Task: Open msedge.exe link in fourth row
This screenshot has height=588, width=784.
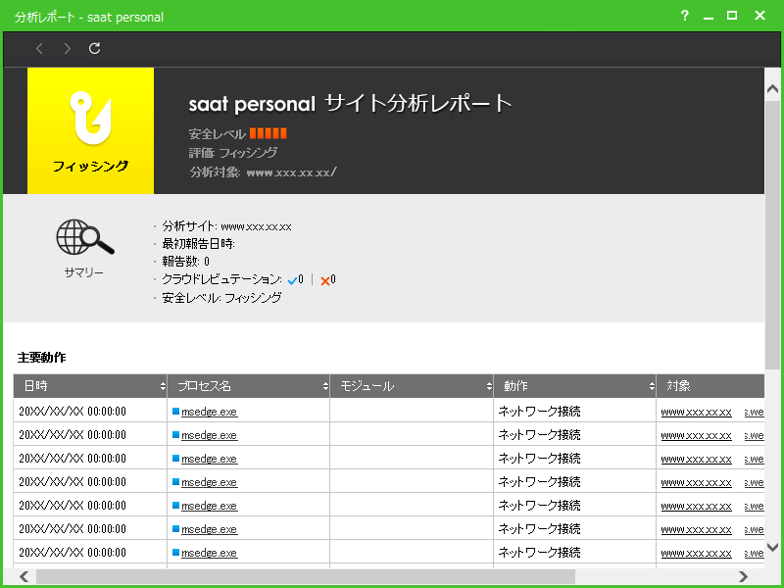Action: [x=209, y=482]
